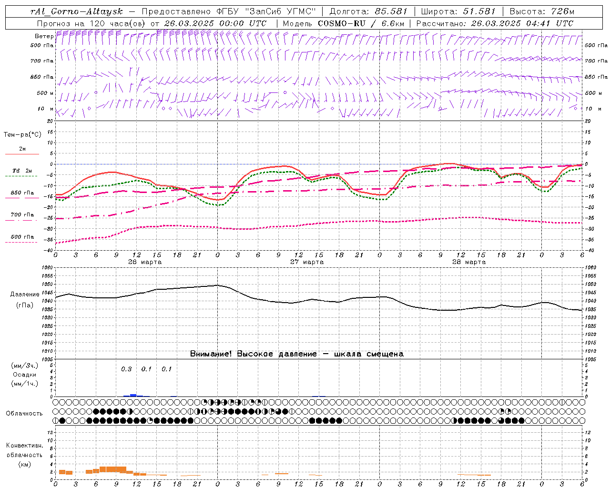610x488 pixels.
Task: Click the 'Осадки' precipitation label
Action: coord(25,375)
